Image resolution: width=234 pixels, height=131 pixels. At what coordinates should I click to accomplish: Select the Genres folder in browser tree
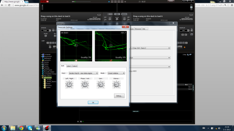47,62
